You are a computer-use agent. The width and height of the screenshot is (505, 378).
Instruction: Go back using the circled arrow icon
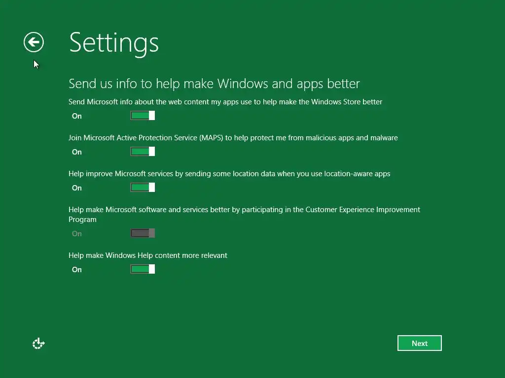(34, 42)
